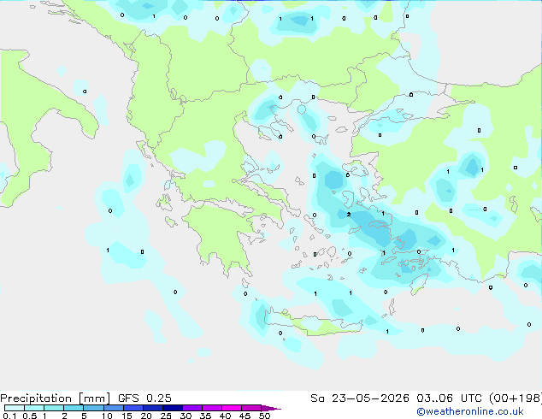Select the 5–10 mm legend color
The width and height of the screenshot is (542, 419).
(93, 408)
